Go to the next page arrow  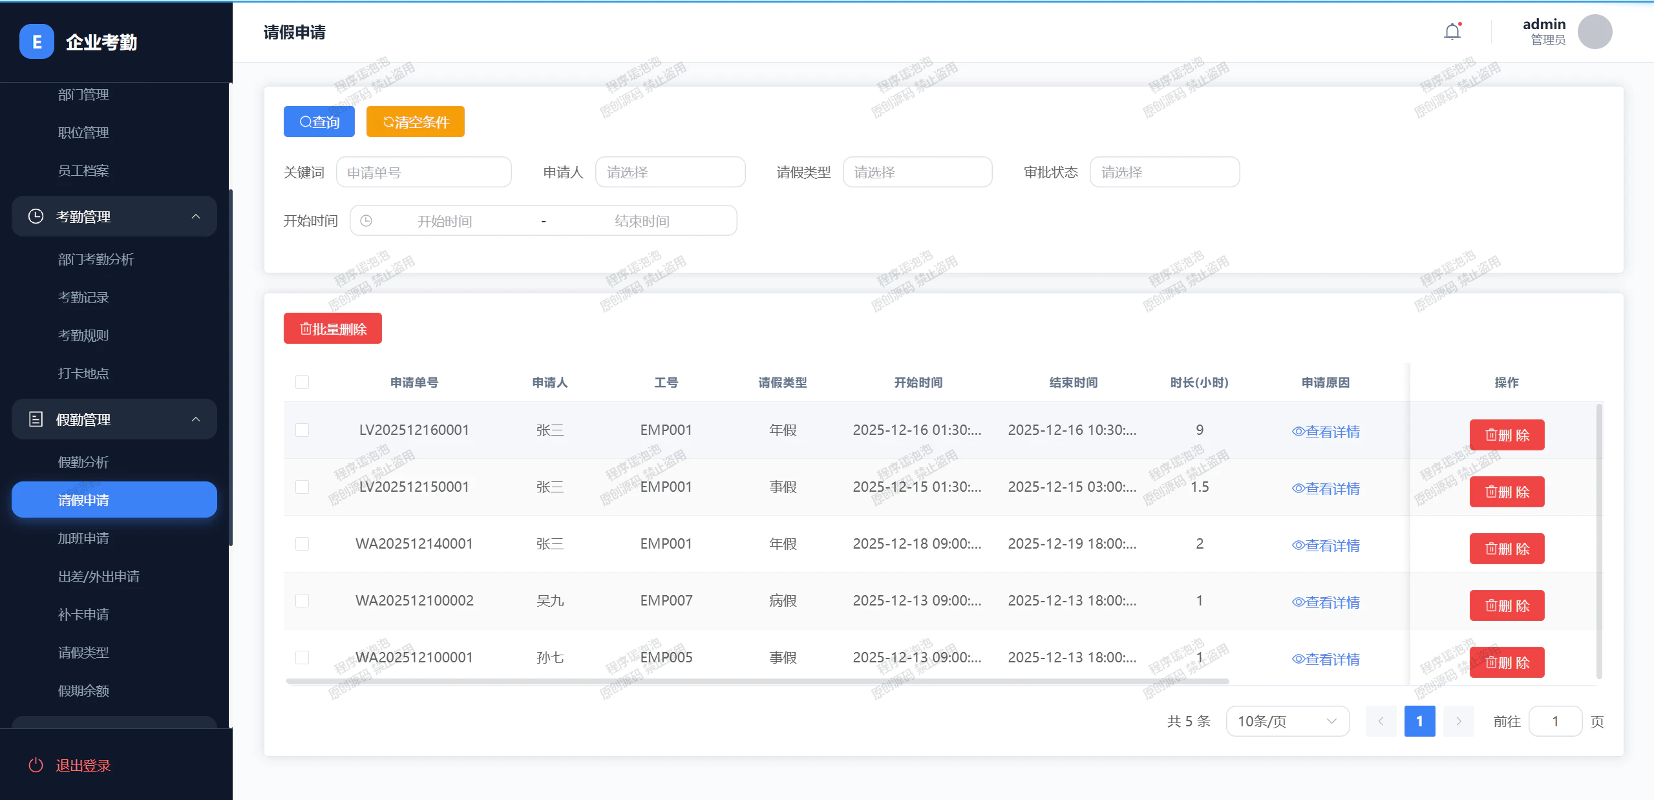(x=1458, y=721)
